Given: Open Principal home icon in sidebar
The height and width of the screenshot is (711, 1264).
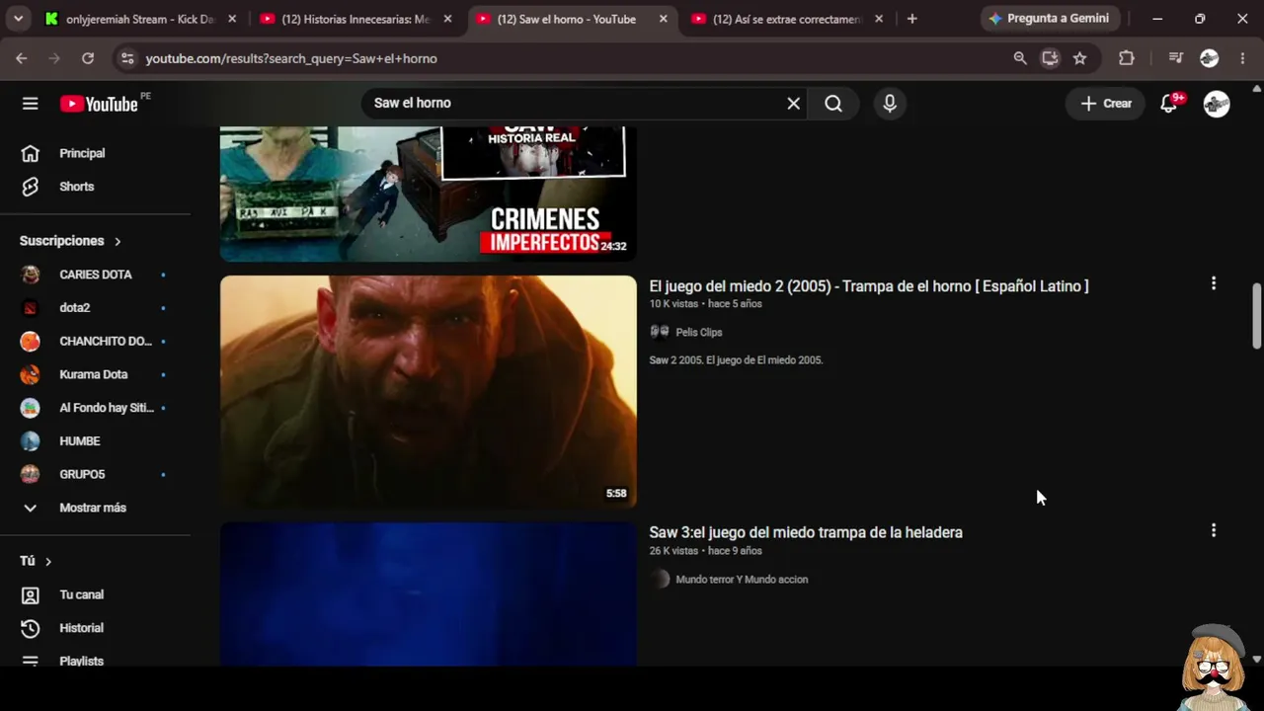Looking at the screenshot, I should click(31, 153).
